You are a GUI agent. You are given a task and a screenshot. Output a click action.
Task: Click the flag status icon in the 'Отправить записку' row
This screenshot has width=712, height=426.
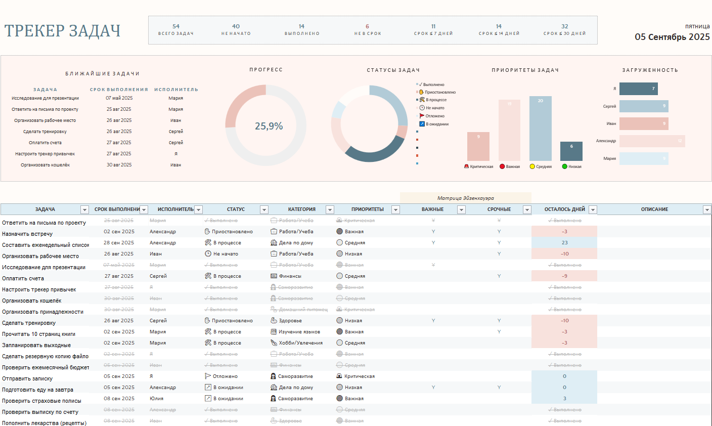(208, 376)
